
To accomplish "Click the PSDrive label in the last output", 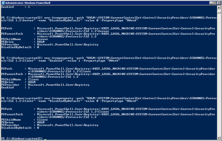I will pyautogui.click(x=8, y=122).
